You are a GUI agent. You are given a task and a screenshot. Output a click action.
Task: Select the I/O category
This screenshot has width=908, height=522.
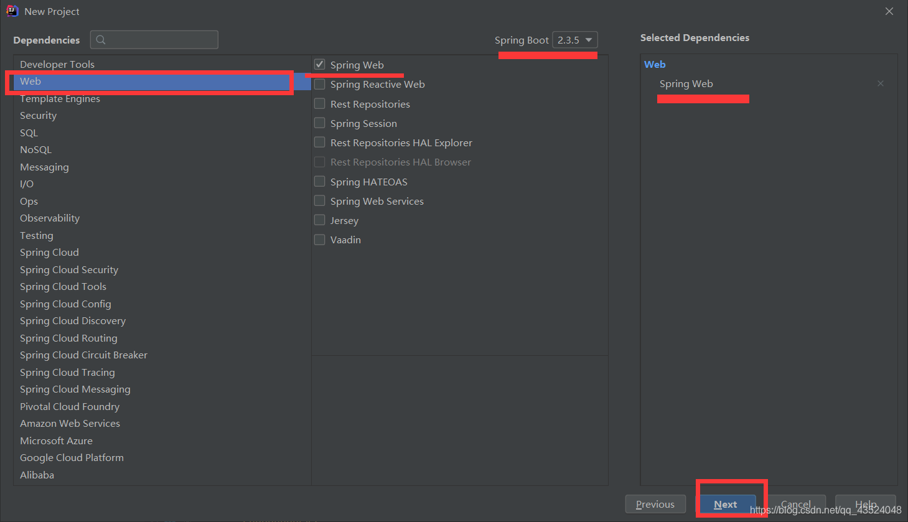coord(162,184)
